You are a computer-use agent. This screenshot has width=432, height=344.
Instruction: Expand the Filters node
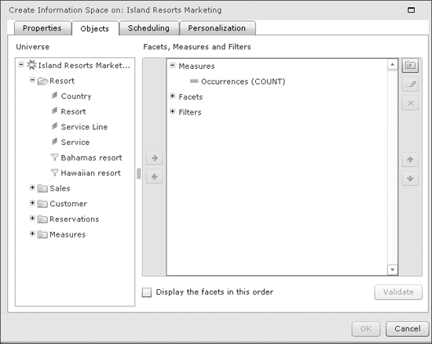(173, 111)
